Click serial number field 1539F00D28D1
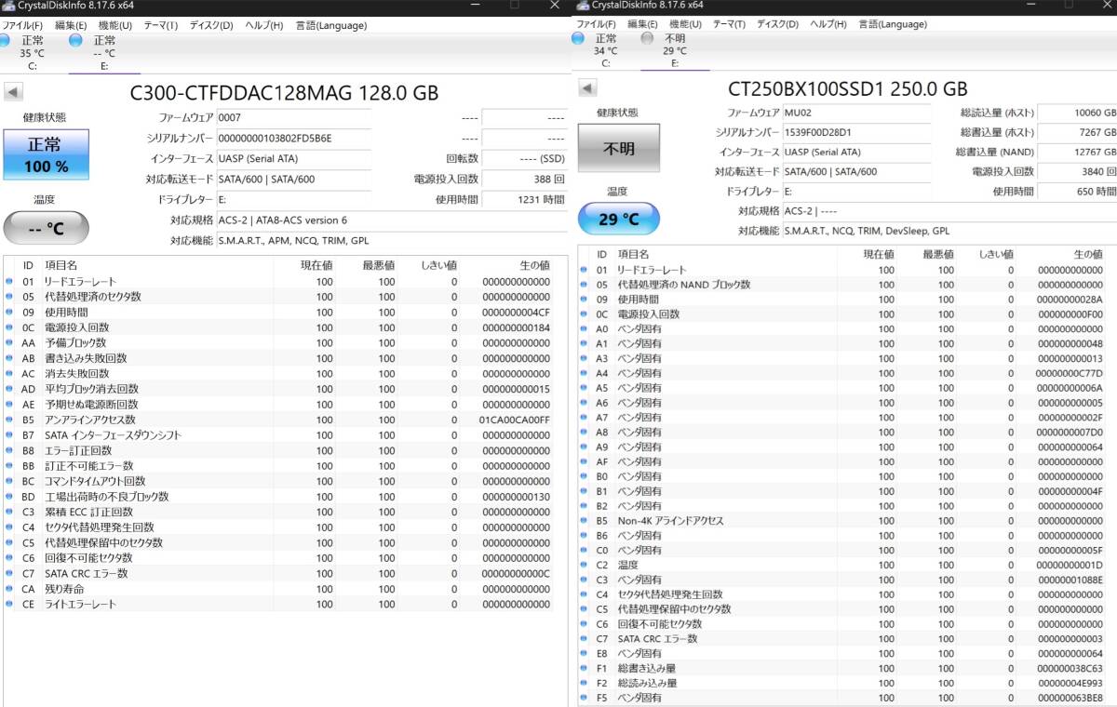 coord(856,132)
